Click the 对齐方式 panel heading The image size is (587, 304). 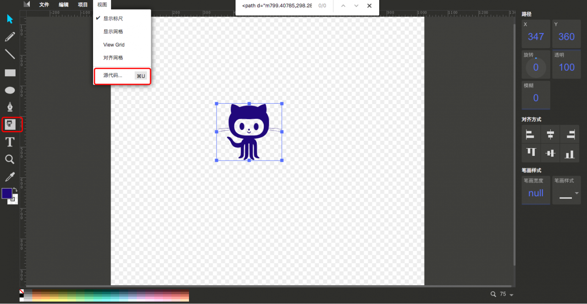point(532,119)
